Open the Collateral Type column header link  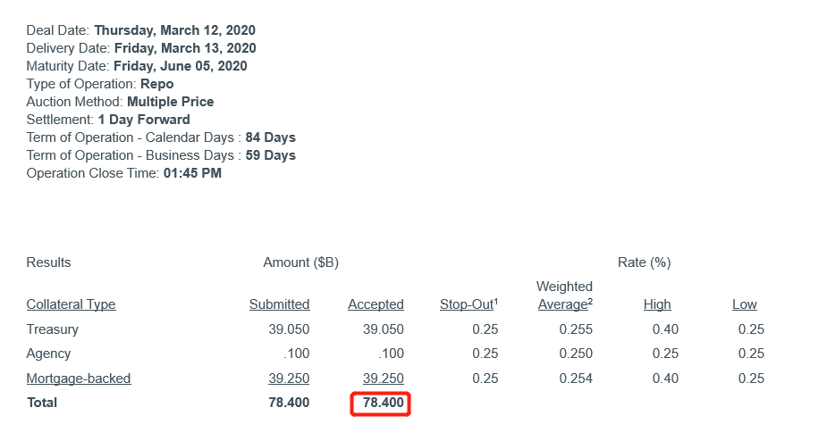coord(72,304)
